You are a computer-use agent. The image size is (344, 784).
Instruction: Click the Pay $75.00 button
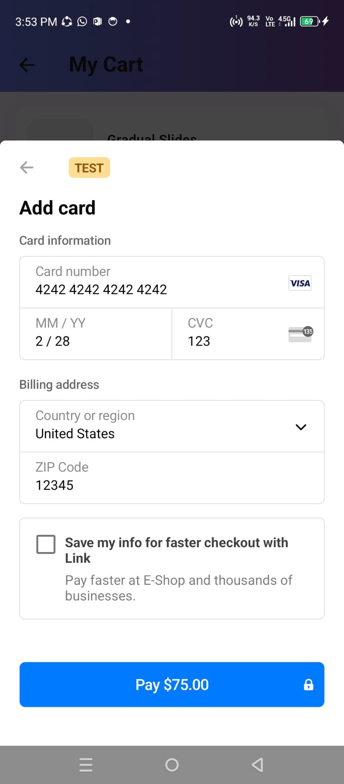[x=172, y=684]
